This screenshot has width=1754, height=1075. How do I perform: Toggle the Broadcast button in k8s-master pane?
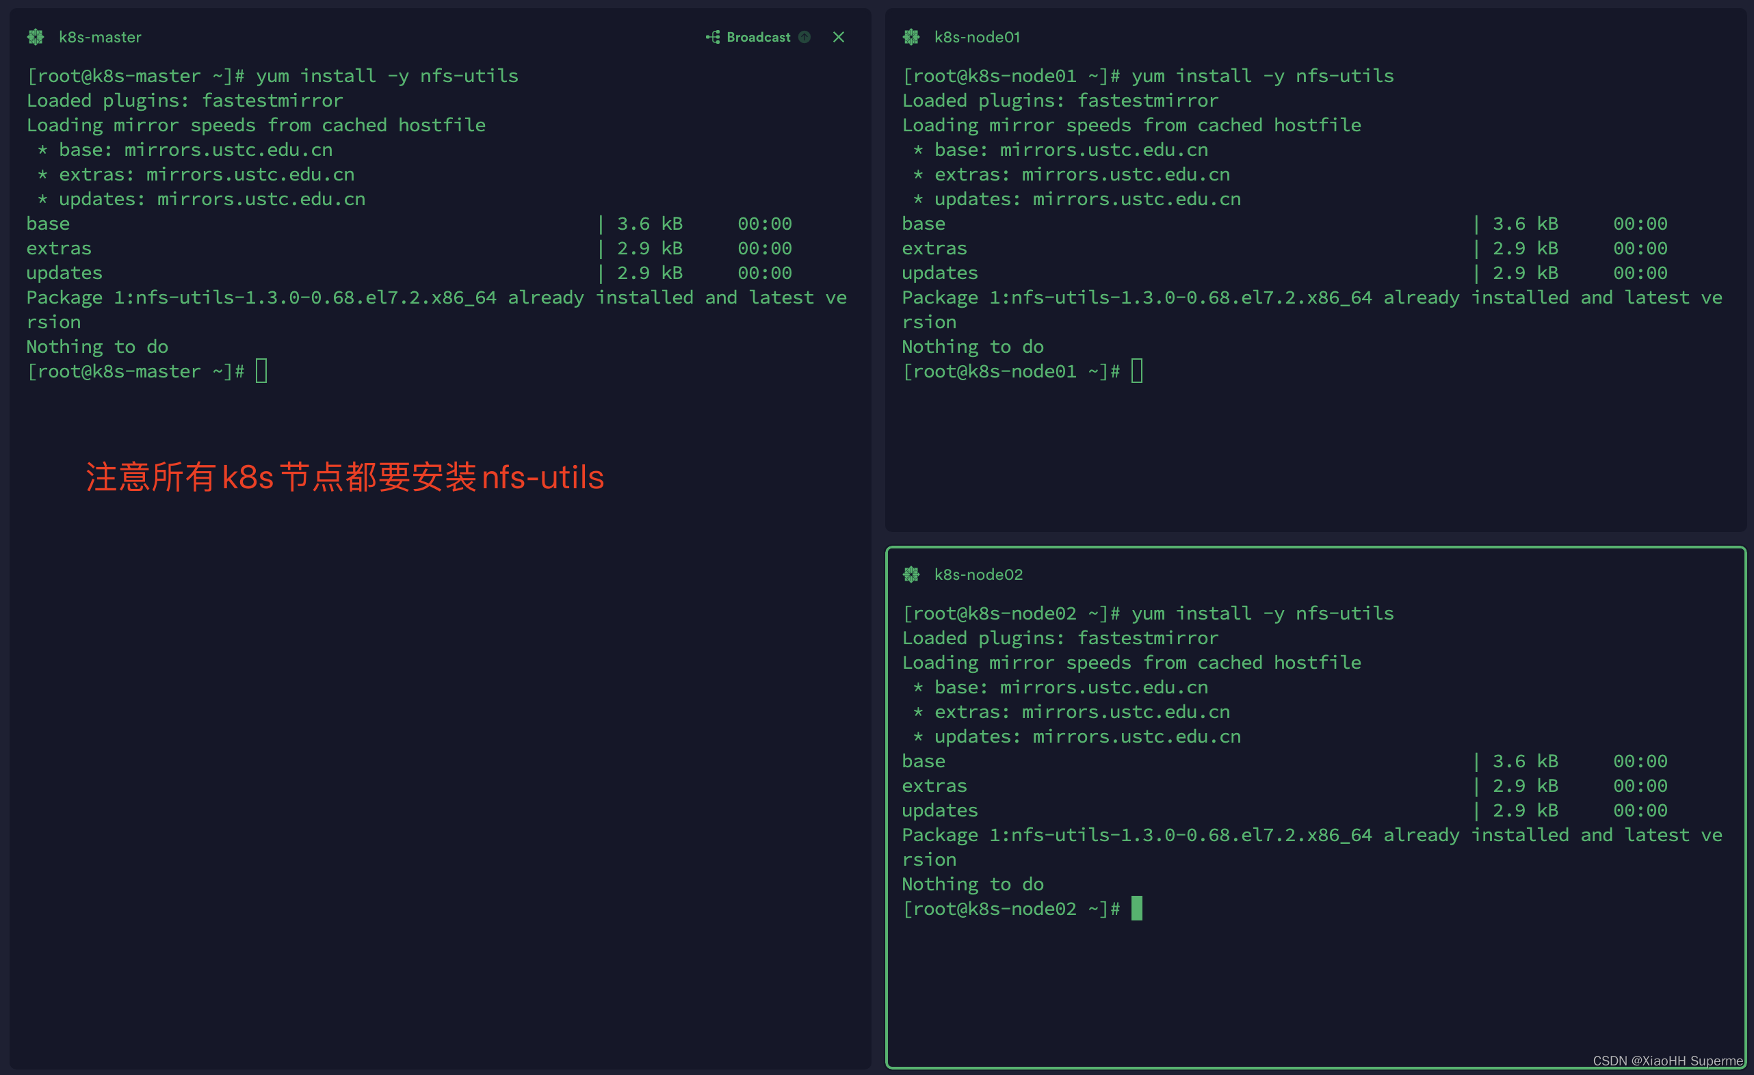pyautogui.click(x=758, y=37)
